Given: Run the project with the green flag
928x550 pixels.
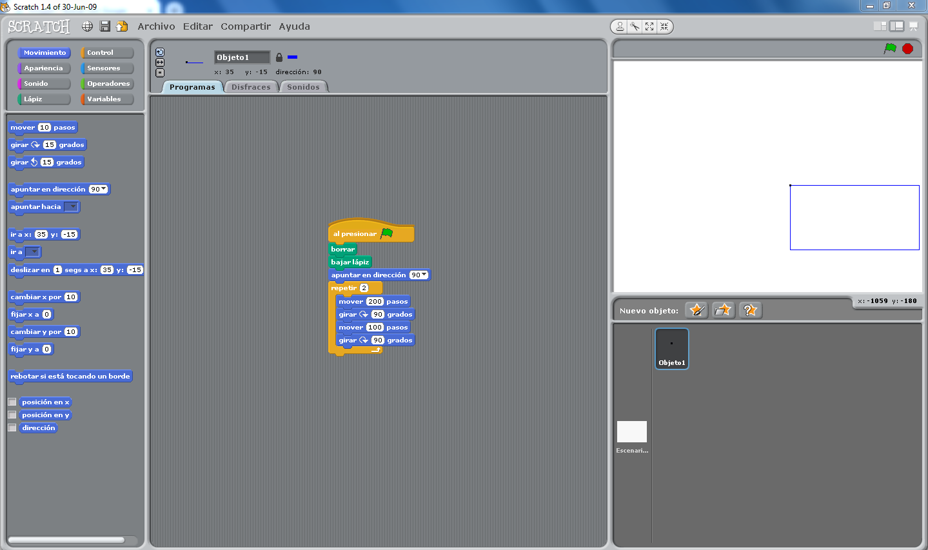Looking at the screenshot, I should (892, 48).
